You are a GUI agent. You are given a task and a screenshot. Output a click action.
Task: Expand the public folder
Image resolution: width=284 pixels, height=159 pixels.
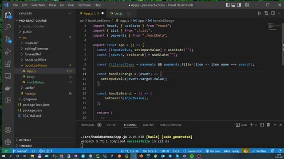click(x=27, y=32)
